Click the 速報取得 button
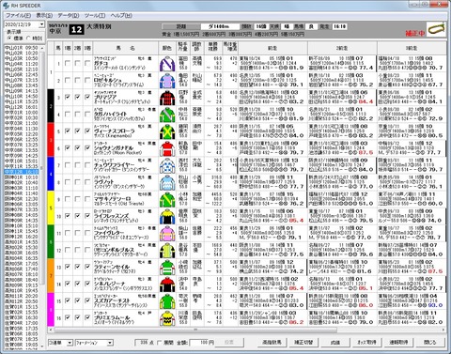451x354 pixels. coord(398,343)
